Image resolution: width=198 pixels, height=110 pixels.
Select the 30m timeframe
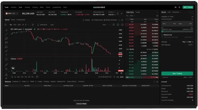tap(19, 25)
